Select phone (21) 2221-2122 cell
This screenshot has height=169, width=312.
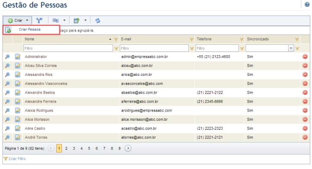point(210,93)
